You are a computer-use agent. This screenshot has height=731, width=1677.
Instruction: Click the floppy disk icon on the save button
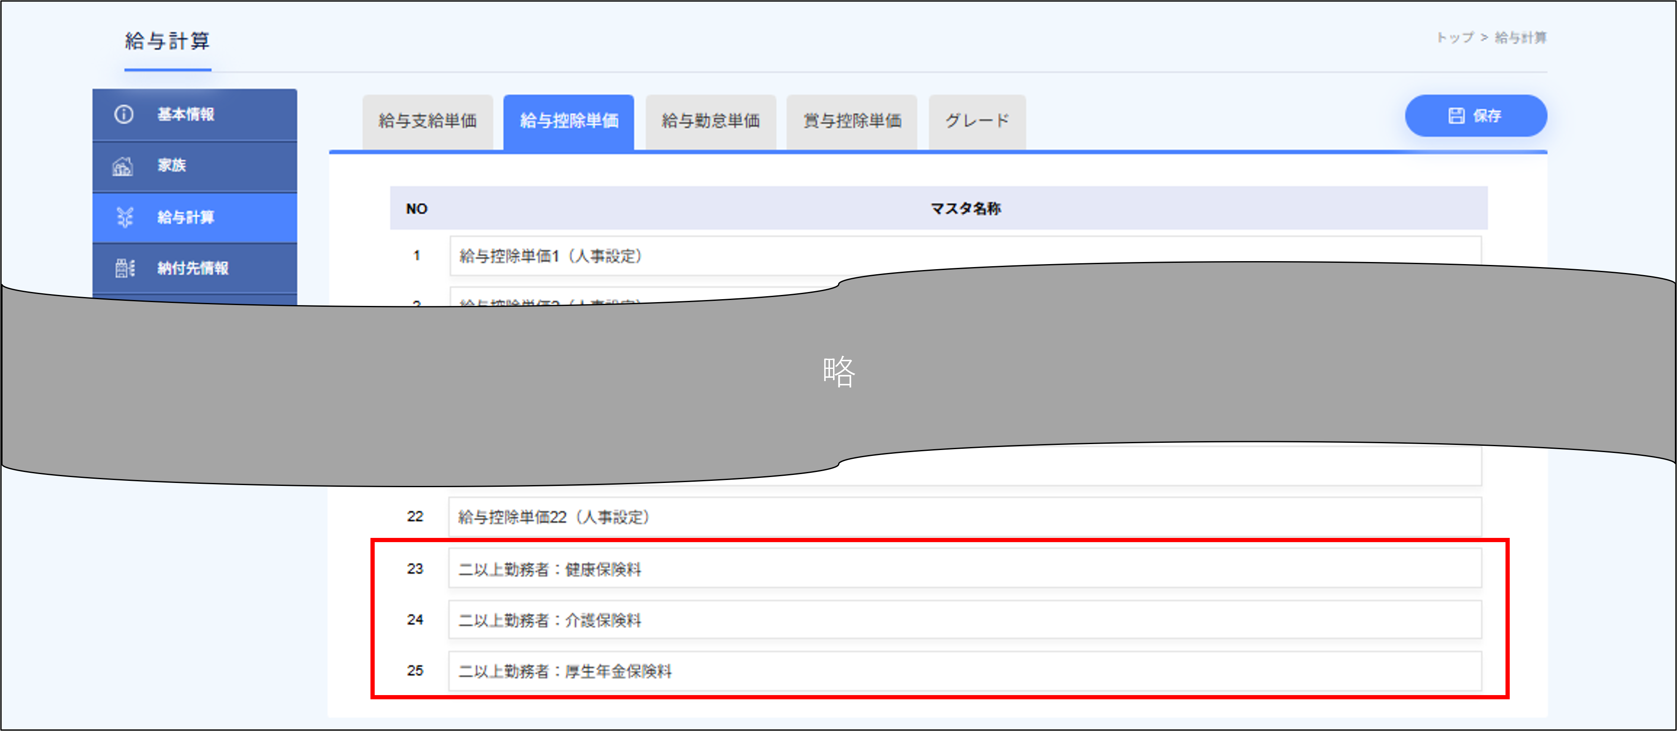click(x=1456, y=116)
